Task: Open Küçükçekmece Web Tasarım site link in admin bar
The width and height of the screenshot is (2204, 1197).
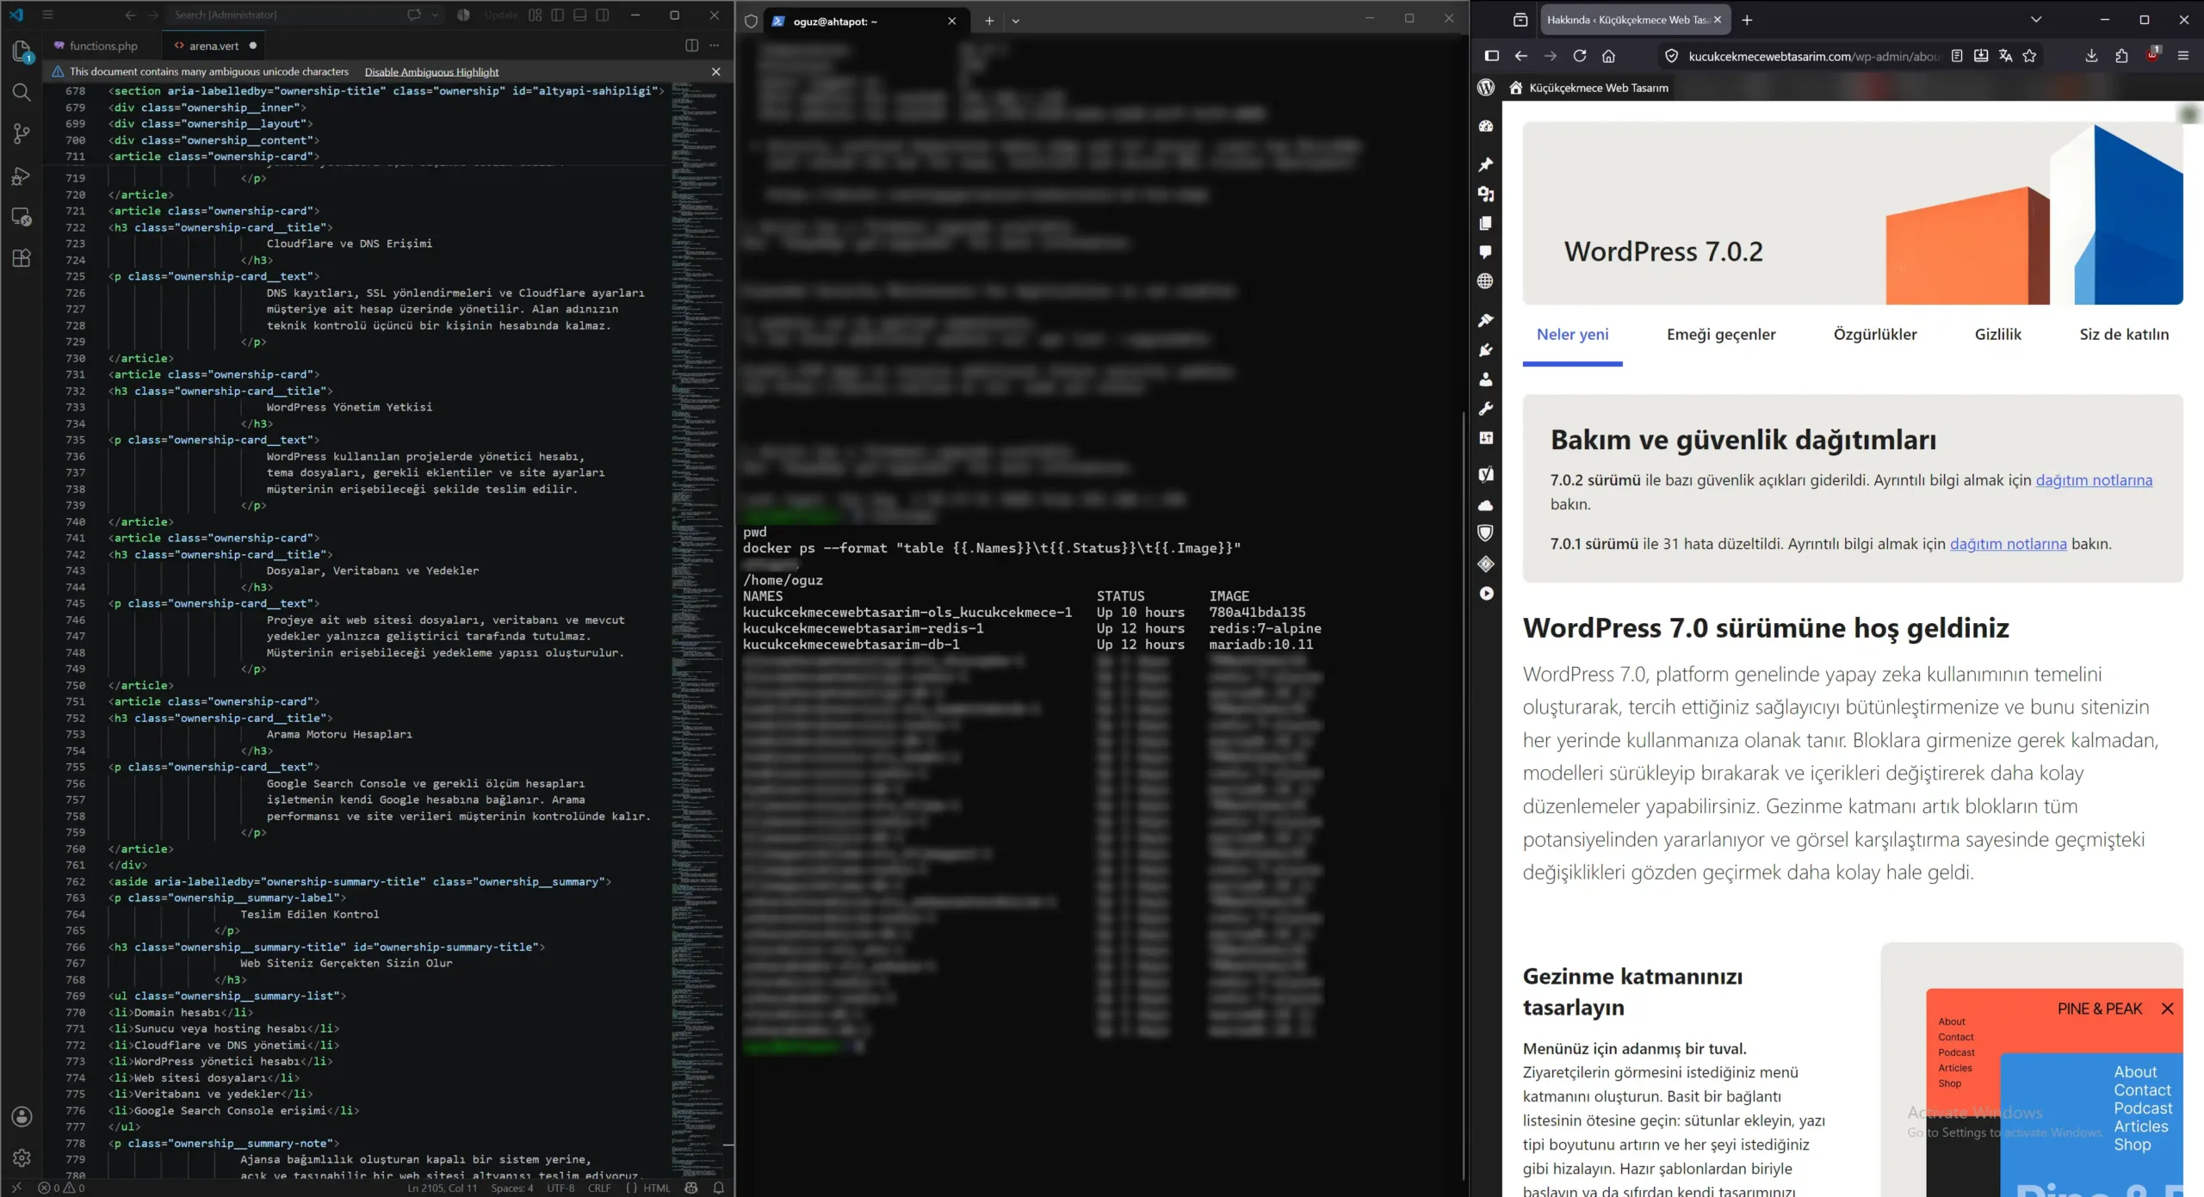Action: click(x=1589, y=88)
